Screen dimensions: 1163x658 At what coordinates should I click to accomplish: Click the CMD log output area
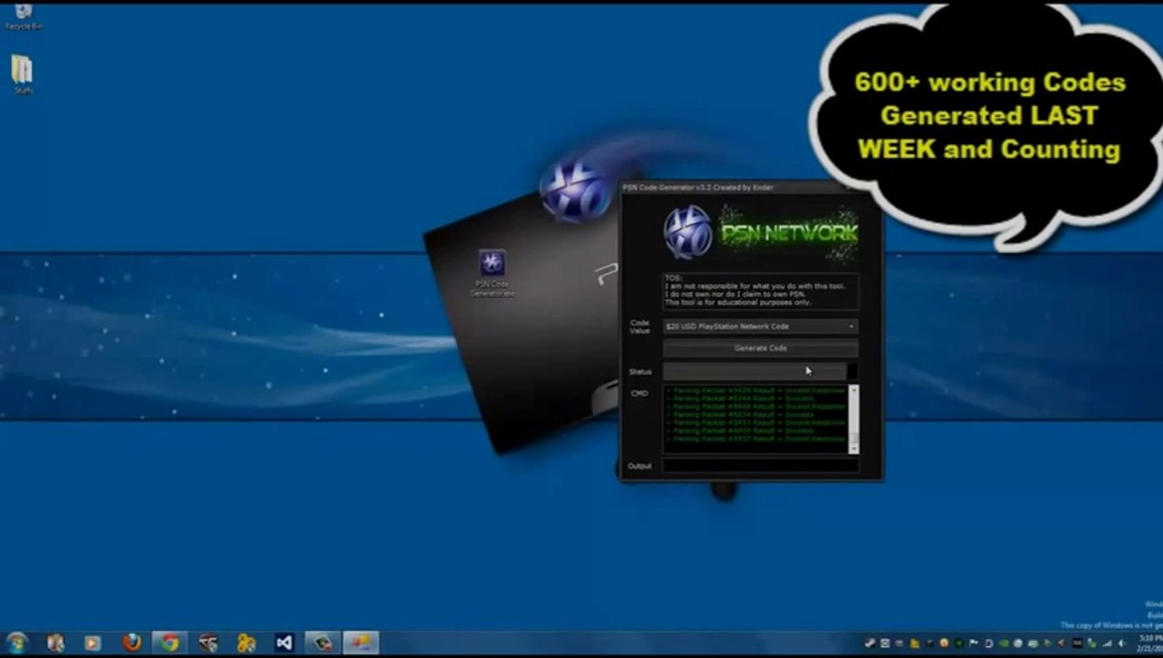[x=755, y=419]
